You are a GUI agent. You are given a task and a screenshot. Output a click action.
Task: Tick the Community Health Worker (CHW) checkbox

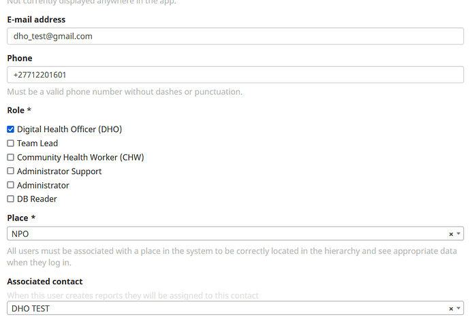[10, 158]
